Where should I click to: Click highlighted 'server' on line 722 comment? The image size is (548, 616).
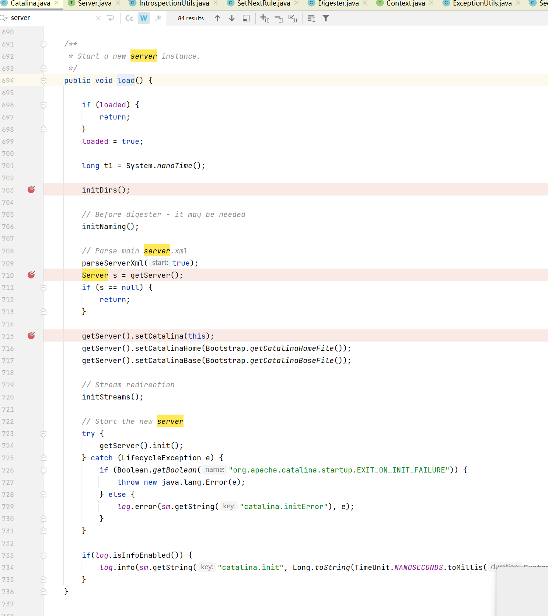(170, 421)
